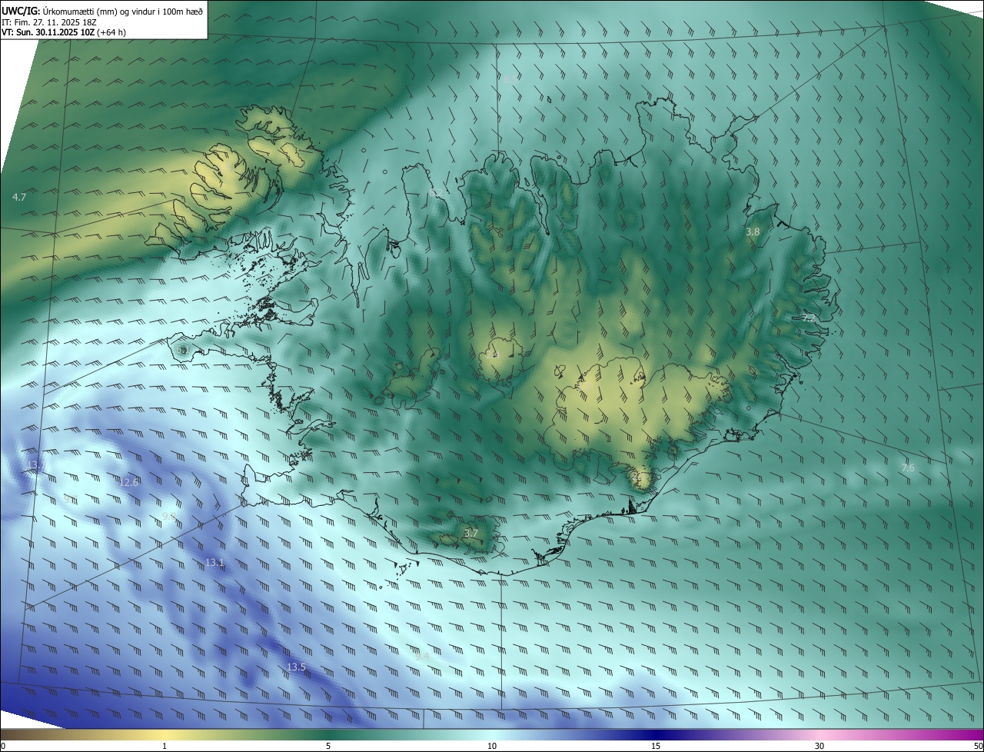Image resolution: width=984 pixels, height=752 pixels.
Task: Click the 7.2 value on the east coast
Action: 808,318
